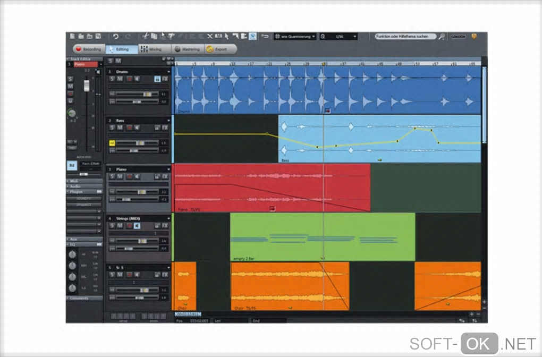Open the Piano track header dropdown arrow
The width and height of the screenshot is (542, 357).
pyautogui.click(x=168, y=169)
